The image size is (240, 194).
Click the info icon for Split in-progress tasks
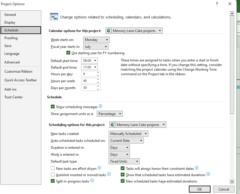(x=92, y=180)
